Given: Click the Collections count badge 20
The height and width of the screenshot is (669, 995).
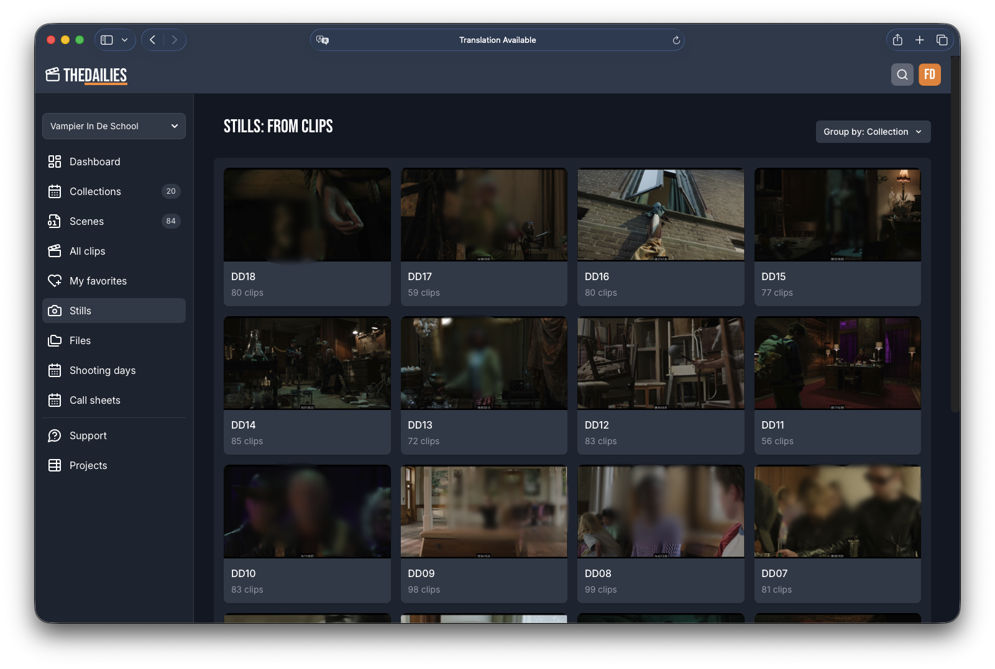Looking at the screenshot, I should coord(171,191).
